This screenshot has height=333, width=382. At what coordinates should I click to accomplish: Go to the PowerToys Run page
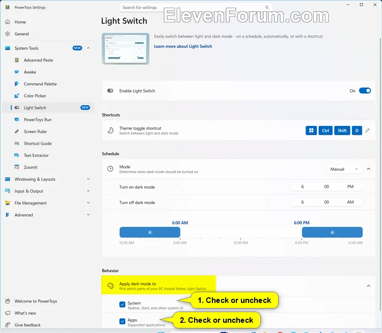48,119
